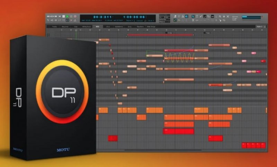Toggle the blue audible speaker button
Screen dimensions: 277x167
pyautogui.click(x=187, y=16)
